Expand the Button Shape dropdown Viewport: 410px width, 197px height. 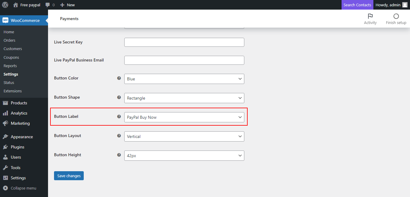[184, 98]
